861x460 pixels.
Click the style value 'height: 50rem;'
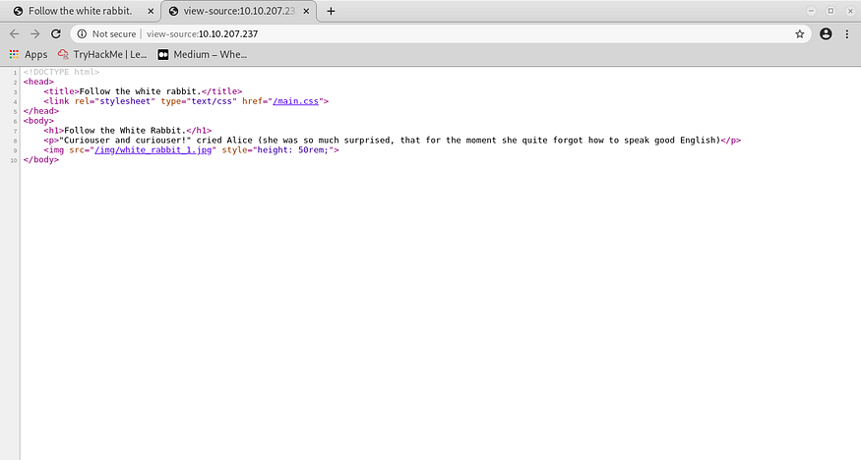coord(293,149)
